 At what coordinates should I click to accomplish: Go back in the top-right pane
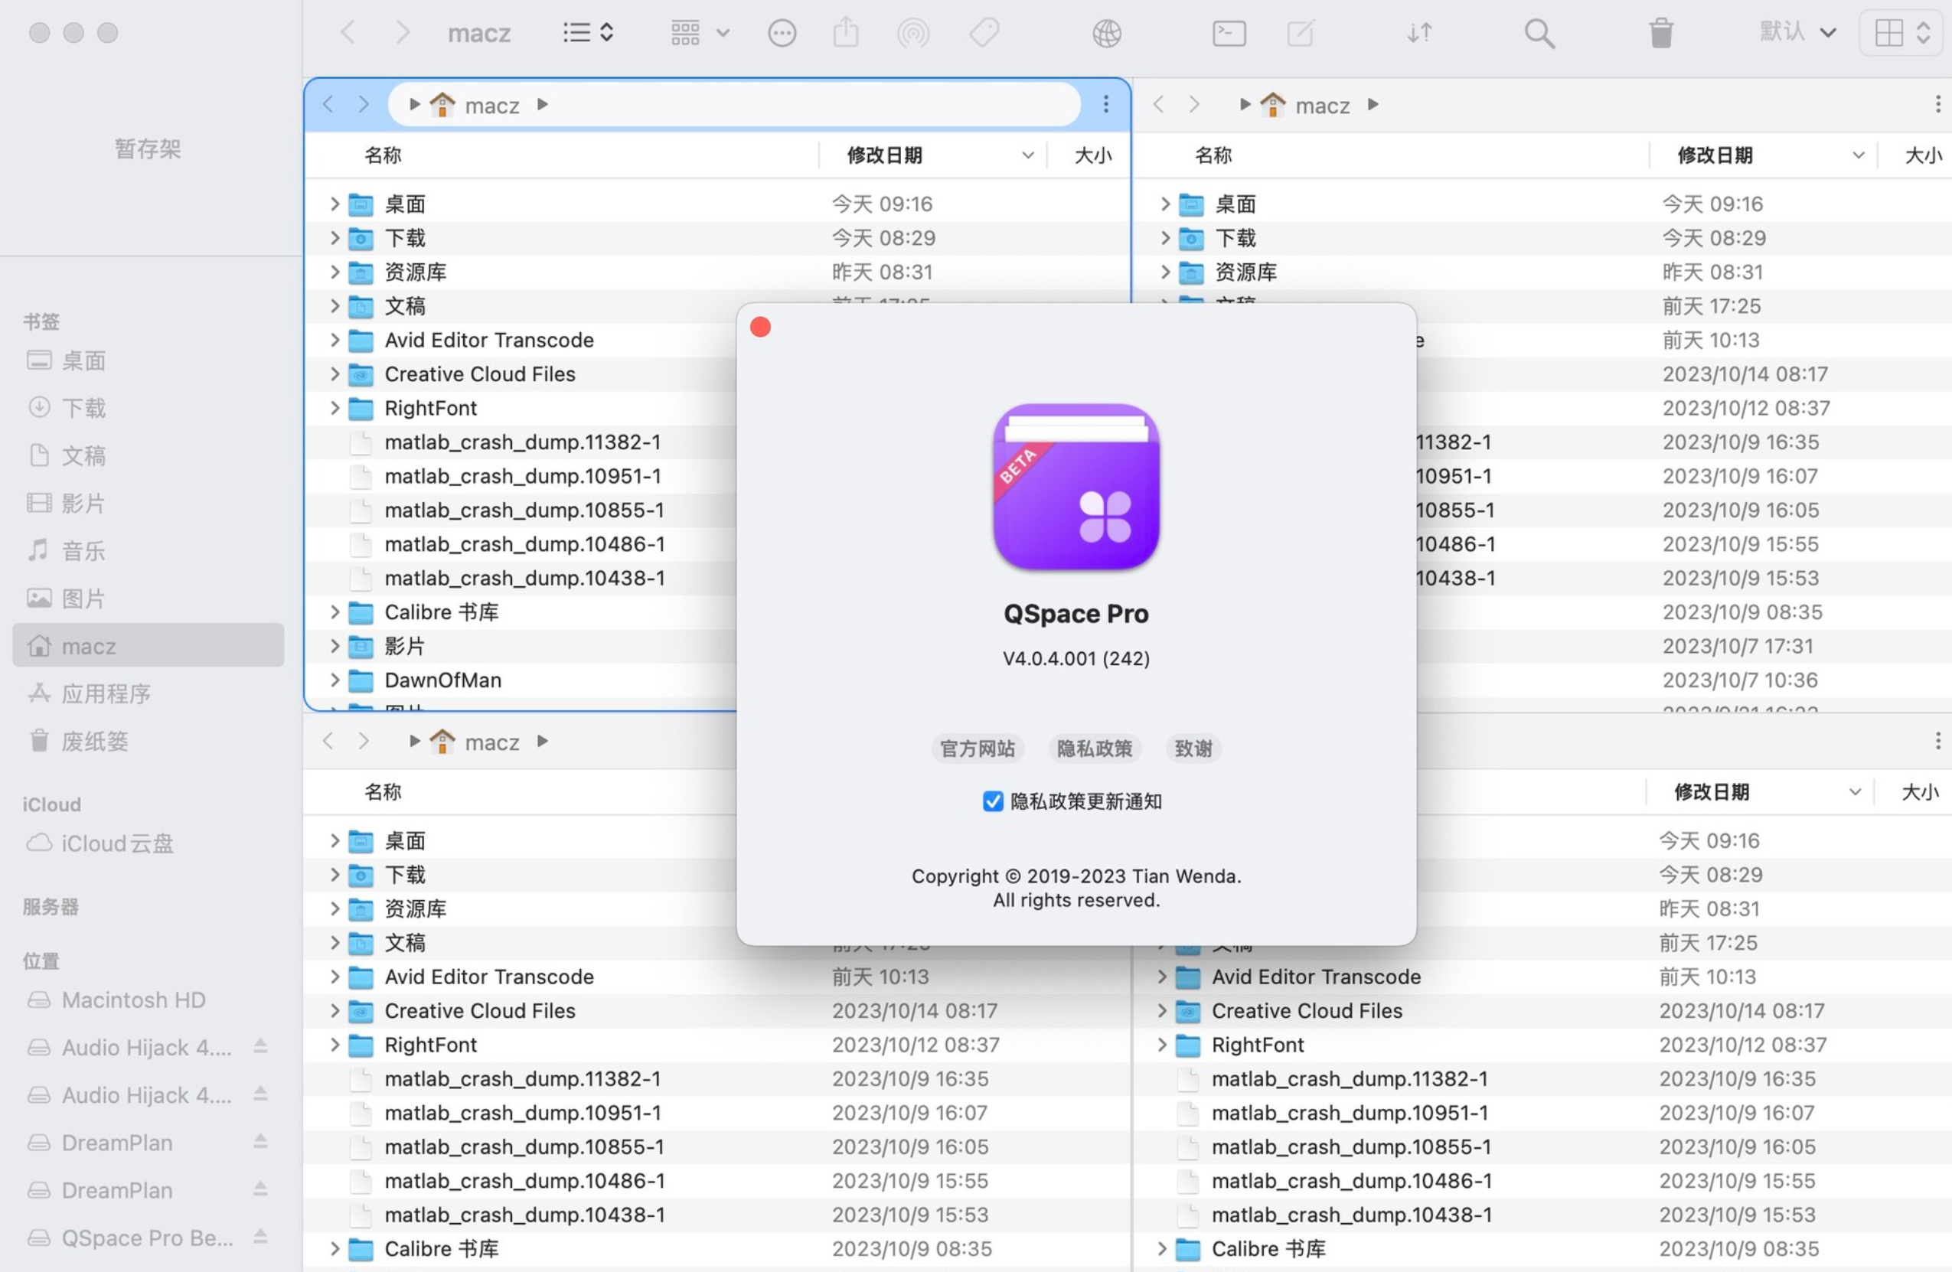point(1158,104)
